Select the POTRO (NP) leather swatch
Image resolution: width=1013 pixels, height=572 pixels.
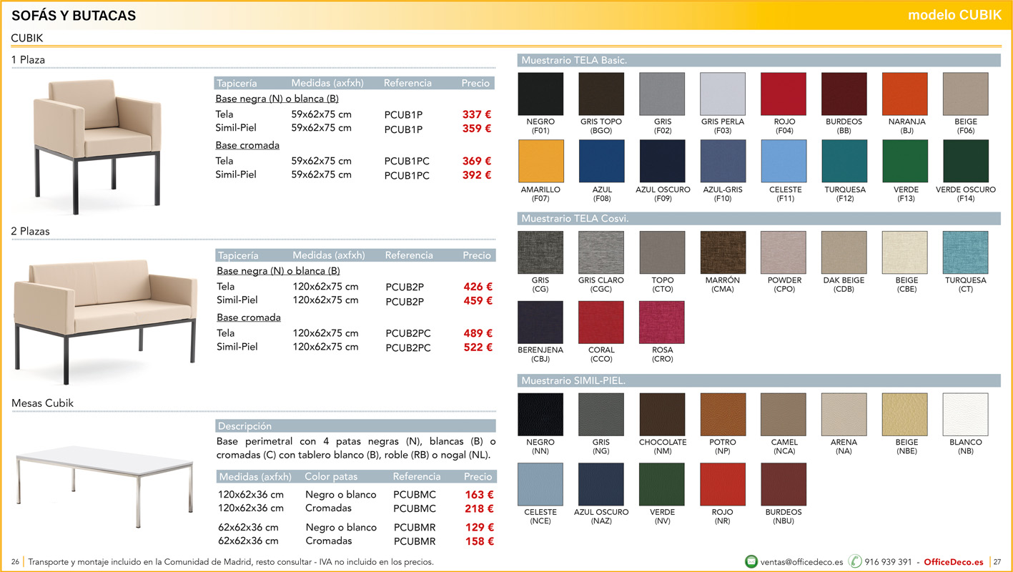pyautogui.click(x=723, y=415)
